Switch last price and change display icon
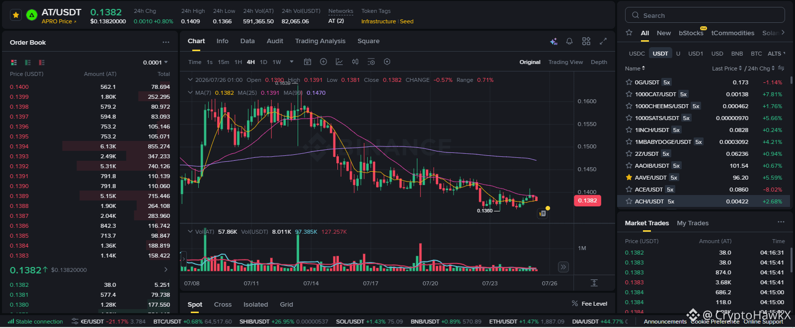The height and width of the screenshot is (328, 795). [781, 68]
